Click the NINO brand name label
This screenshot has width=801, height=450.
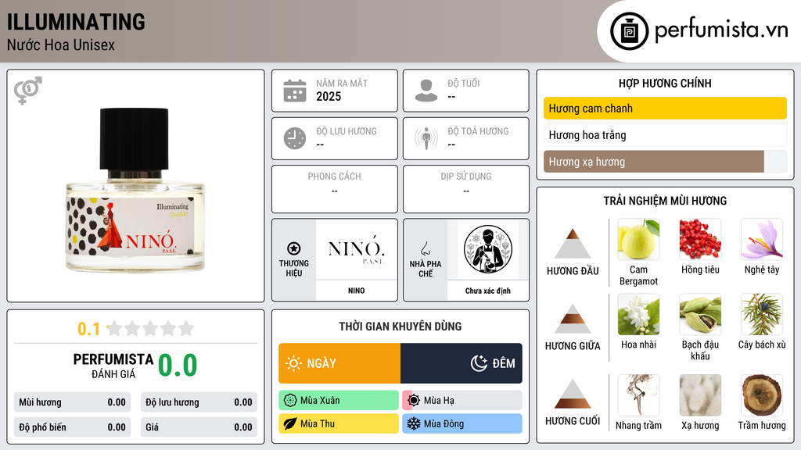(357, 291)
